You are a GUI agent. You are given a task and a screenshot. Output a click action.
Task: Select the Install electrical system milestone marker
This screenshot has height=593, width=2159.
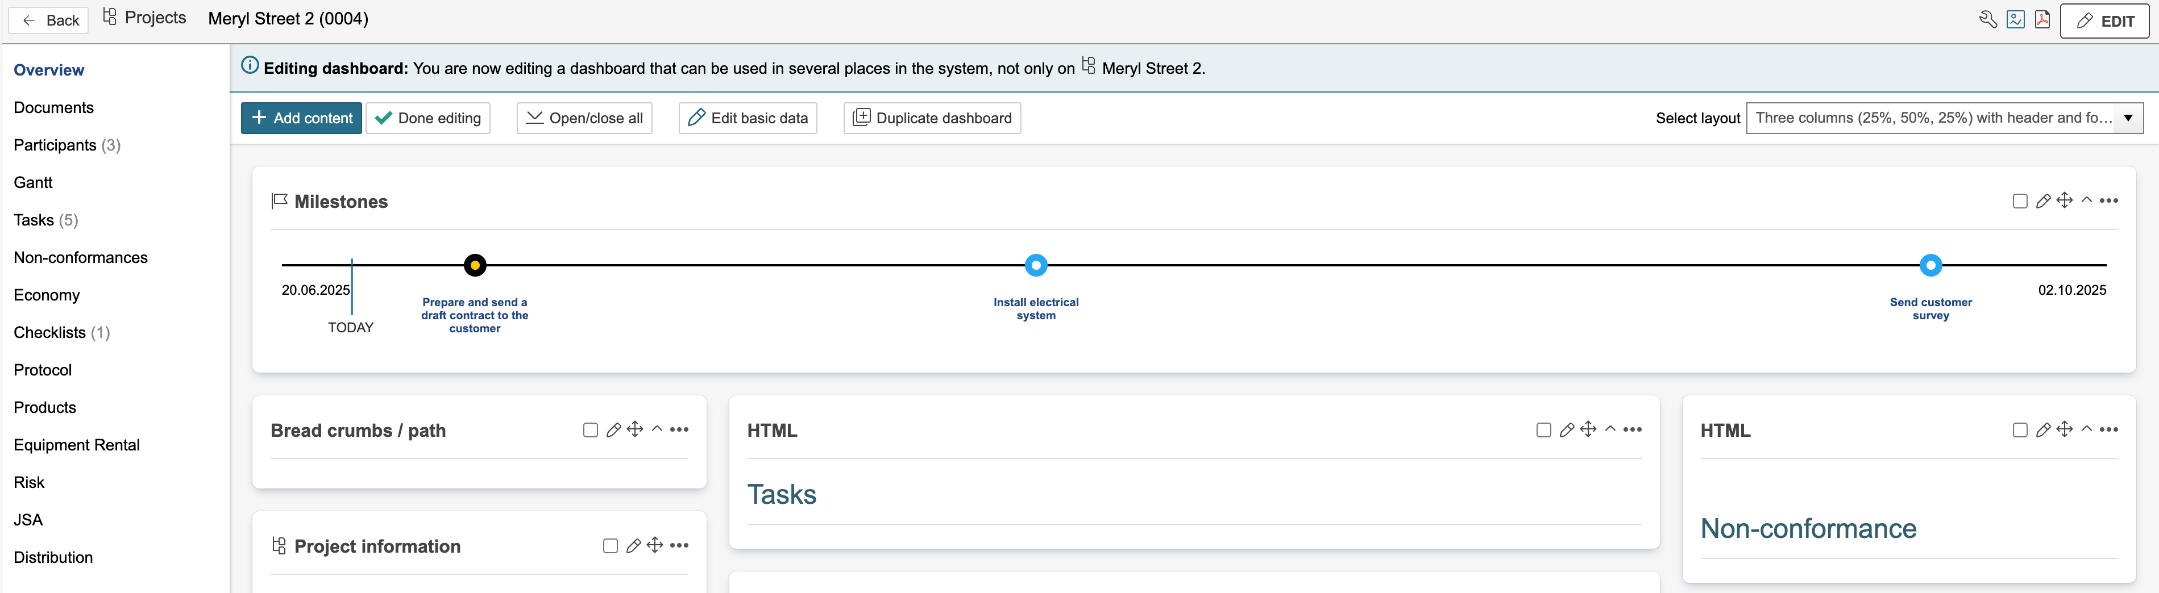(1036, 265)
